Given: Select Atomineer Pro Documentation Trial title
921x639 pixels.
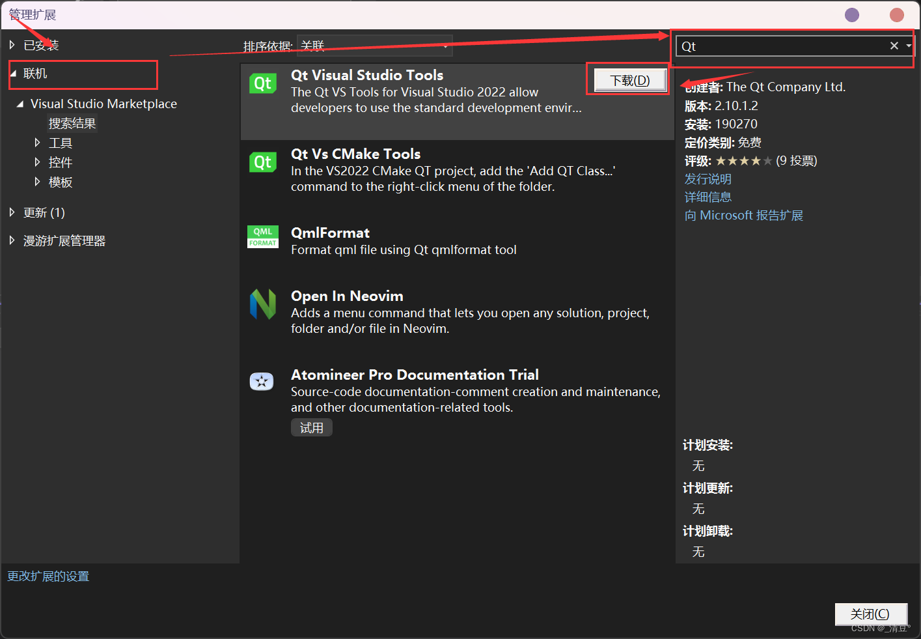Looking at the screenshot, I should (x=415, y=375).
